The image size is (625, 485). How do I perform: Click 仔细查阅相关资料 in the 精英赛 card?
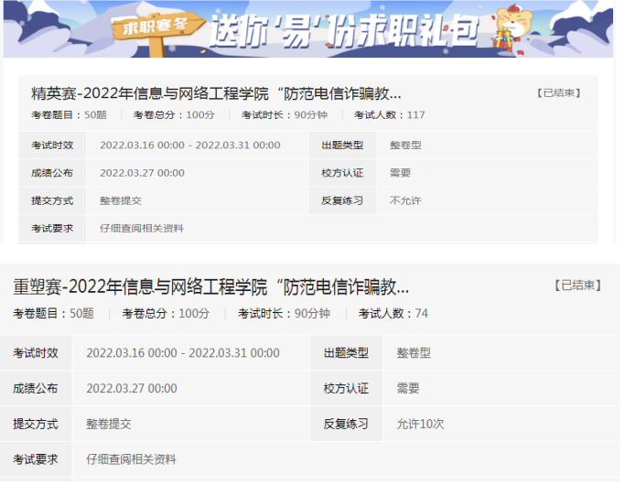point(141,228)
